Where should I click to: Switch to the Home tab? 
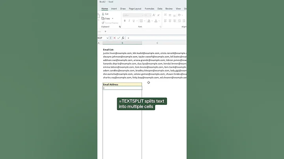tap(105, 9)
